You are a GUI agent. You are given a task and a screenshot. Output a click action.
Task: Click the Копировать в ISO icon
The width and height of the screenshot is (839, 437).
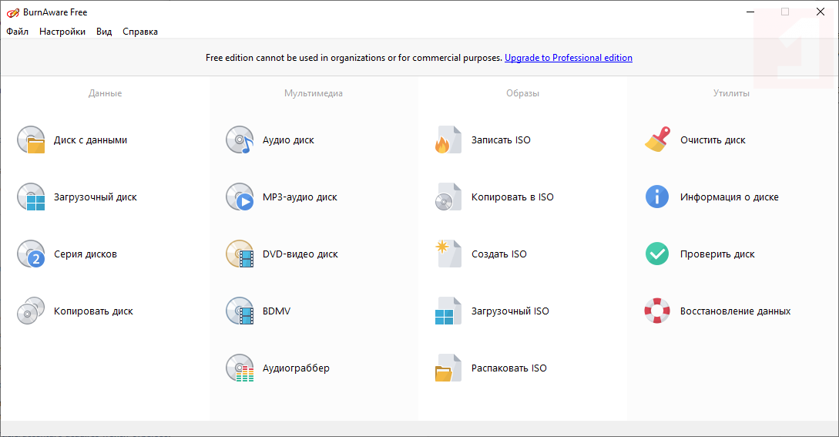tap(448, 197)
